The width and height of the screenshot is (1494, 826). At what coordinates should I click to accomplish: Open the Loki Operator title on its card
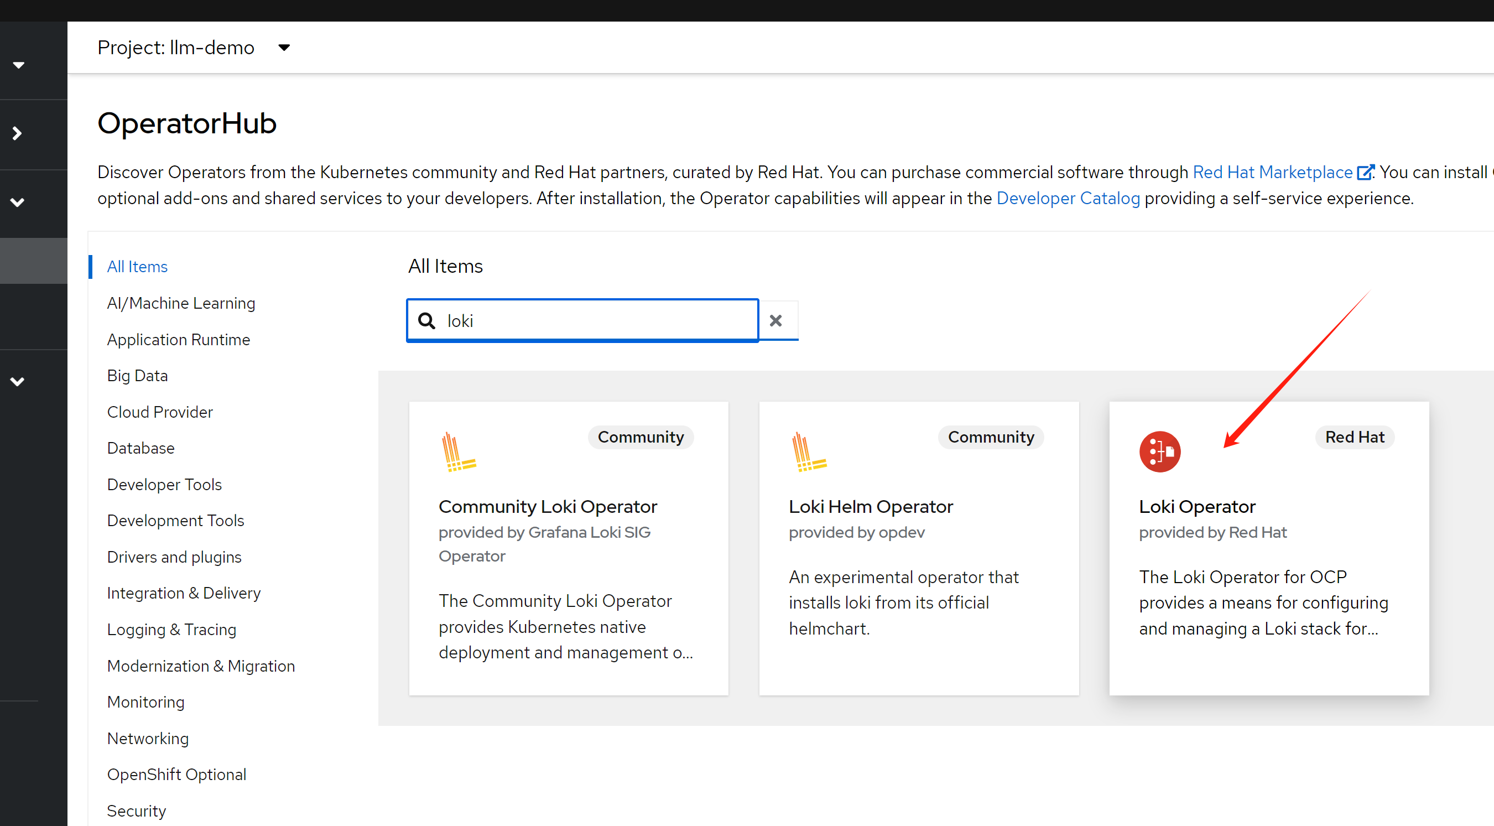tap(1196, 506)
